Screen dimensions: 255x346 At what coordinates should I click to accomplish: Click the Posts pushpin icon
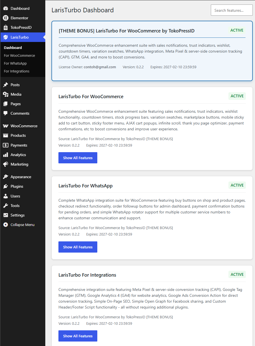click(6, 85)
